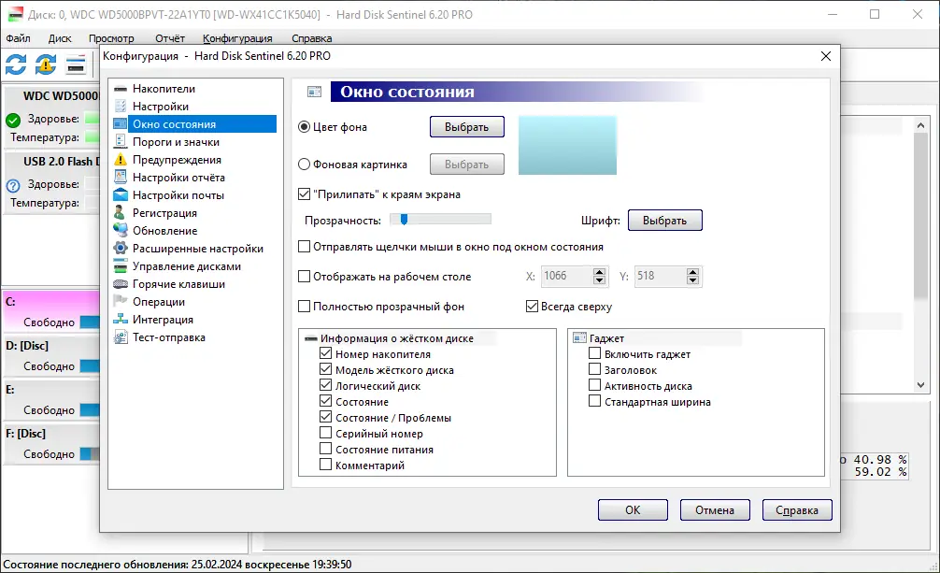The image size is (940, 573).
Task: Open the Просмотр menu
Action: pos(111,38)
